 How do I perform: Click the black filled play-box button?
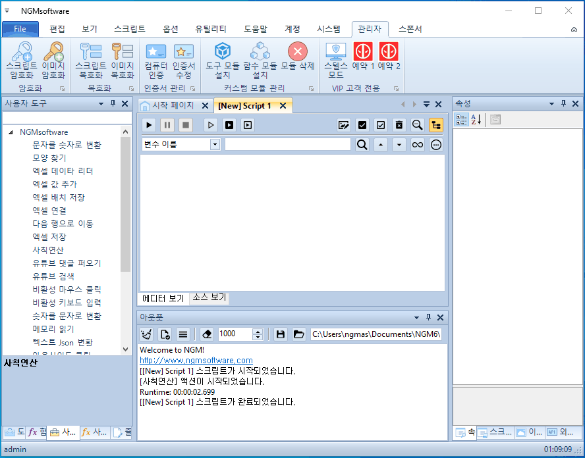pos(229,125)
